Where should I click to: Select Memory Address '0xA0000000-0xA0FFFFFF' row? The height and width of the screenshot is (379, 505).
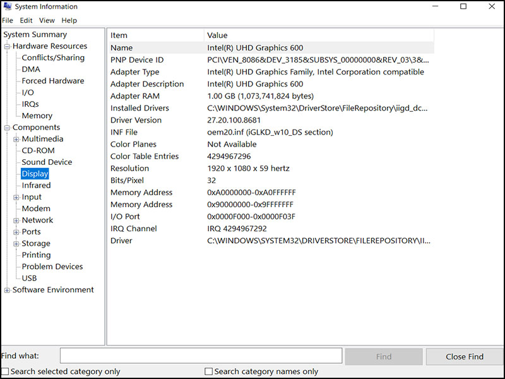[271, 193]
